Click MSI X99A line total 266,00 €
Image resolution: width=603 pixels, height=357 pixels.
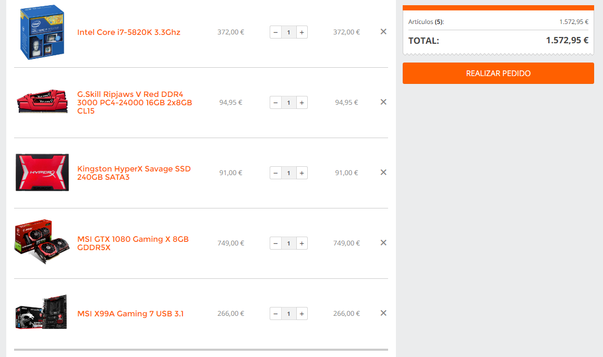346,314
